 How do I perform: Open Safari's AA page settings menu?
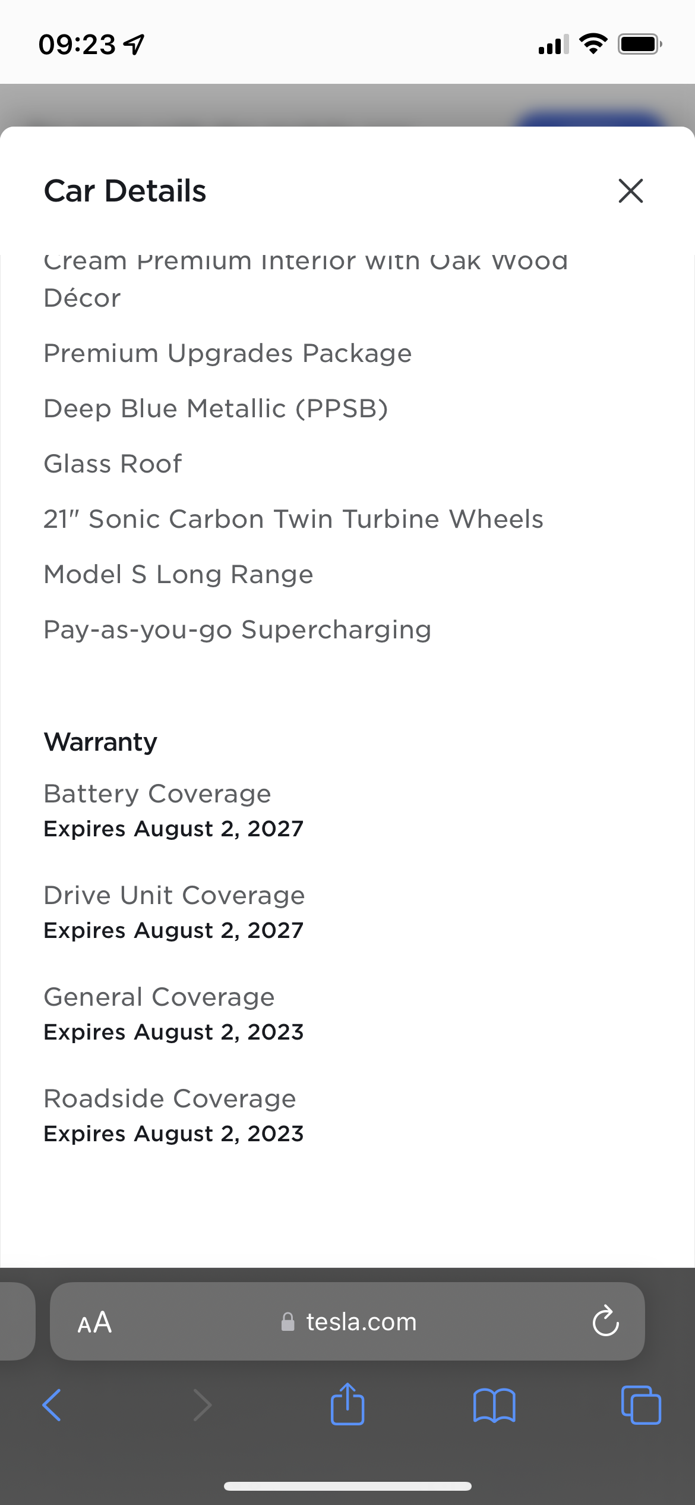pos(94,1323)
